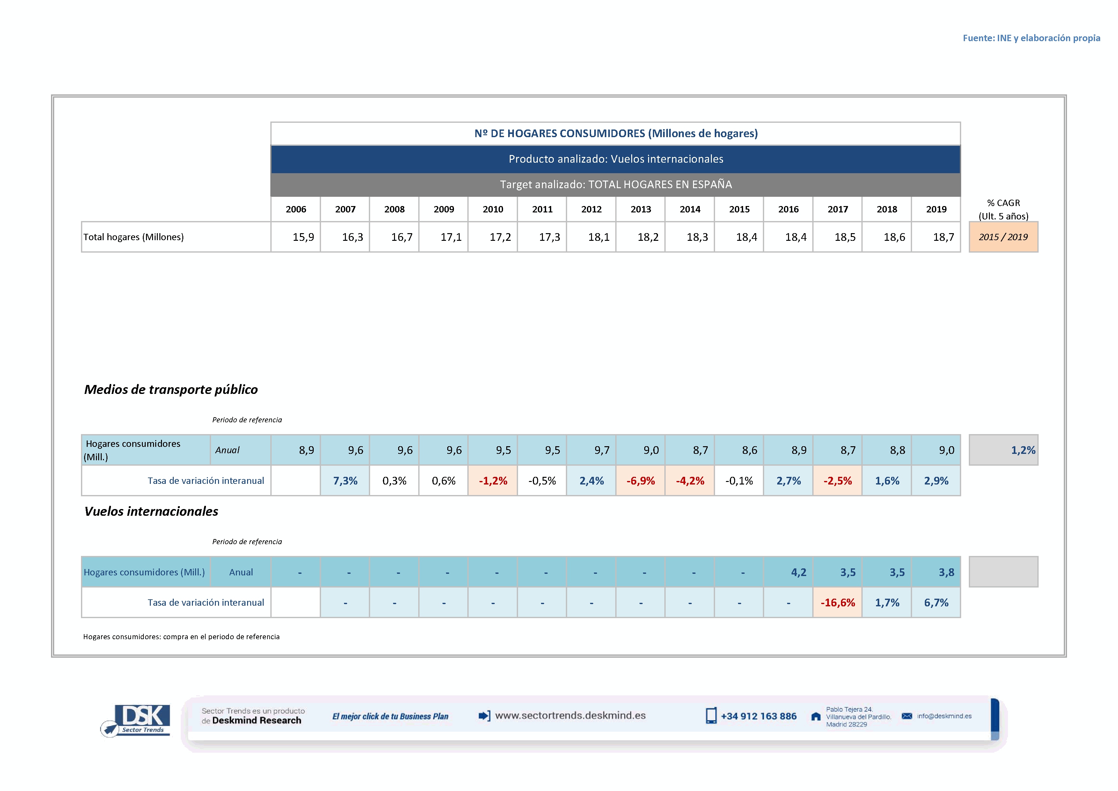Click the +34 912 163 886 phone number

[759, 716]
